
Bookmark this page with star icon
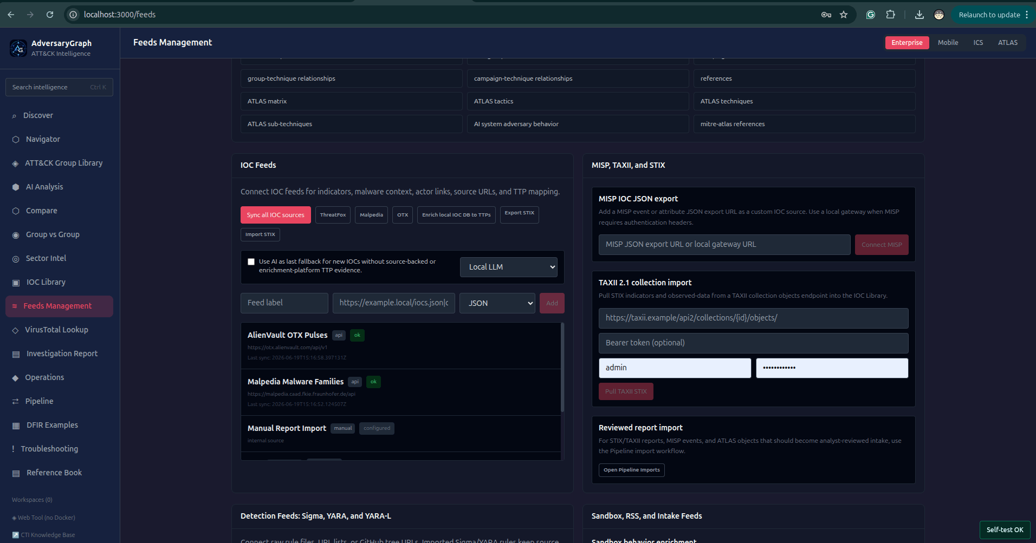tap(844, 15)
